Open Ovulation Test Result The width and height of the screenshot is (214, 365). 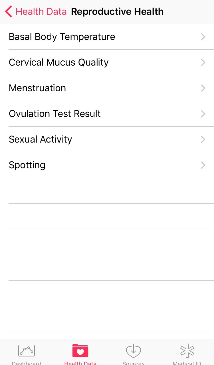coord(55,114)
